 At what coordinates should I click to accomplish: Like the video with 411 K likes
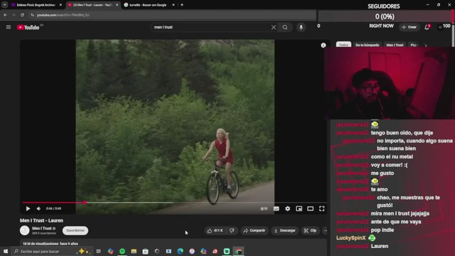[215, 230]
